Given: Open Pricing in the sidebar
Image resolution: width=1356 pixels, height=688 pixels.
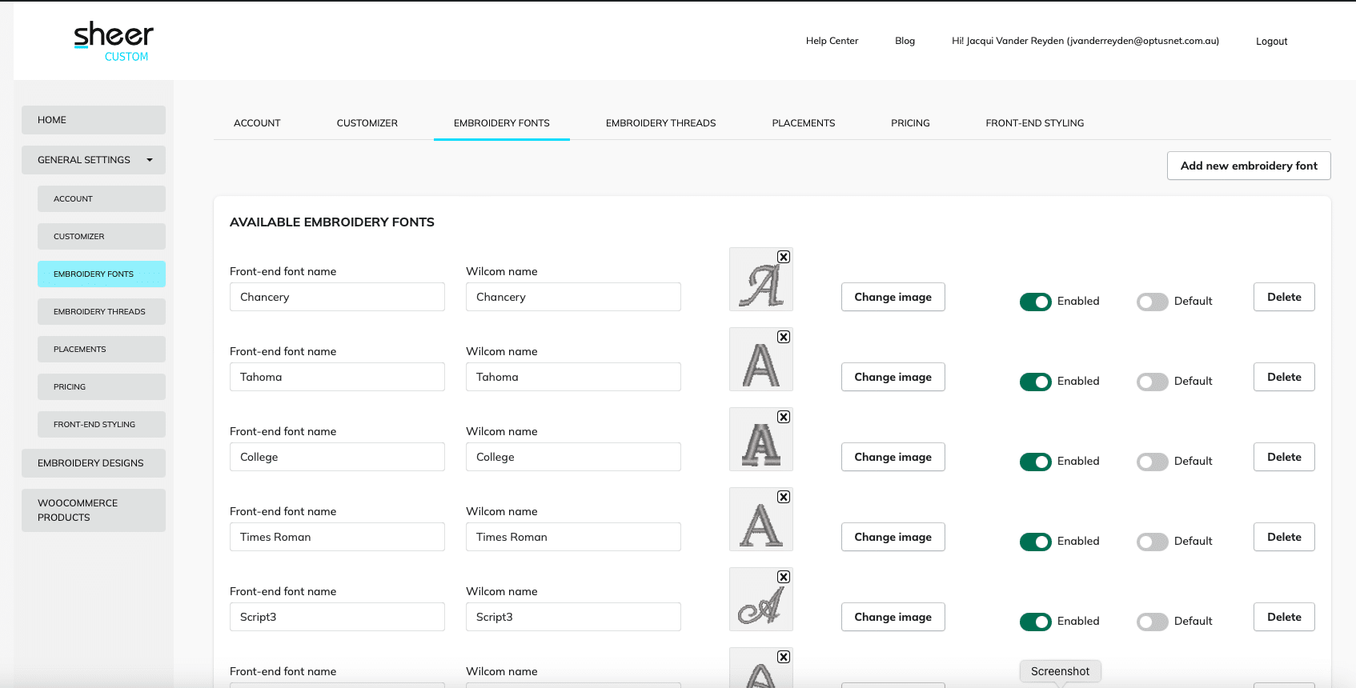Looking at the screenshot, I should coord(102,387).
